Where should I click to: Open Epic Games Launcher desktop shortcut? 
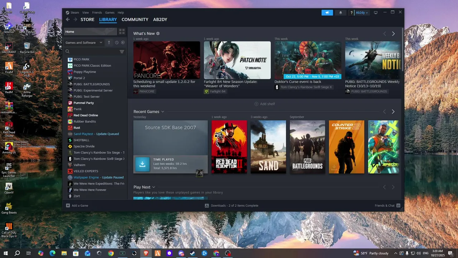pyautogui.click(x=9, y=170)
